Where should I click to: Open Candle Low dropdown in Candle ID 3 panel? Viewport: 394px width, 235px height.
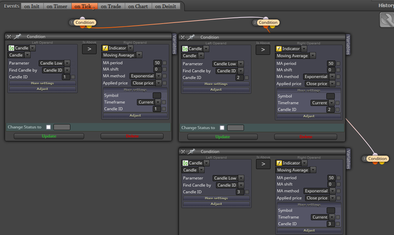tap(241, 178)
